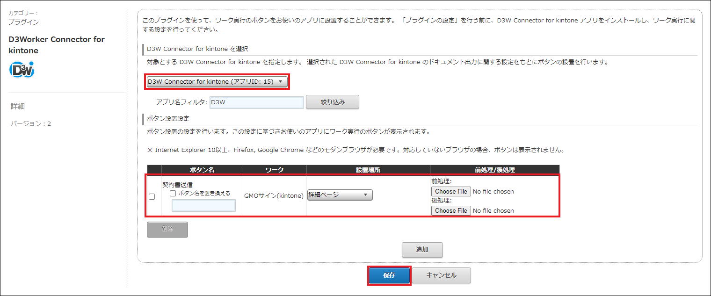Cancel changes with the キャンセル button
The image size is (711, 296).
click(x=441, y=276)
